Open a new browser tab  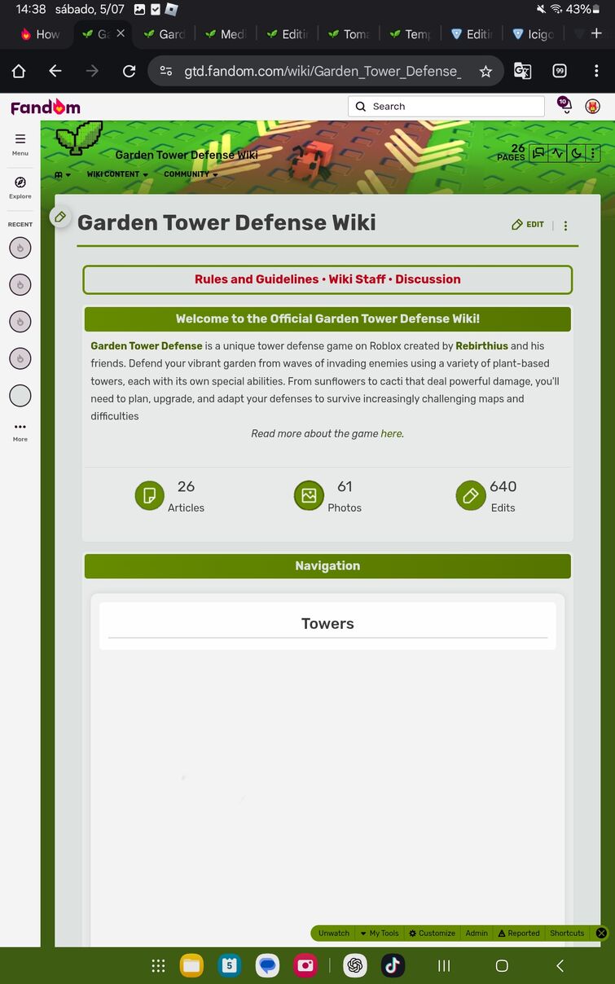coord(596,33)
